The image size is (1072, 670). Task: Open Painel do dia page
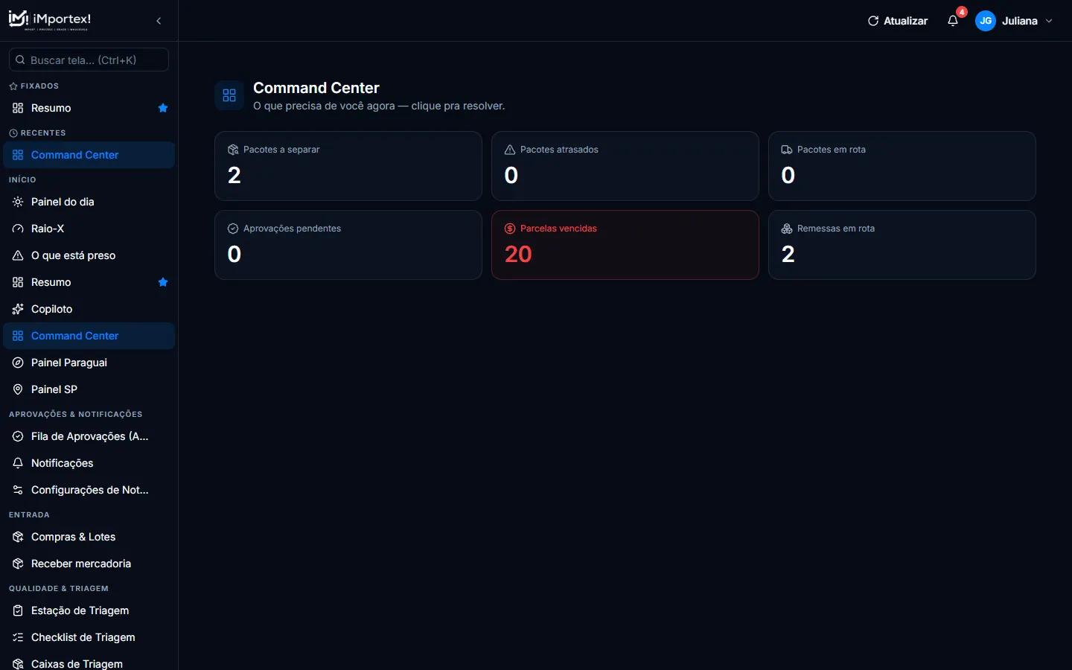(89, 202)
